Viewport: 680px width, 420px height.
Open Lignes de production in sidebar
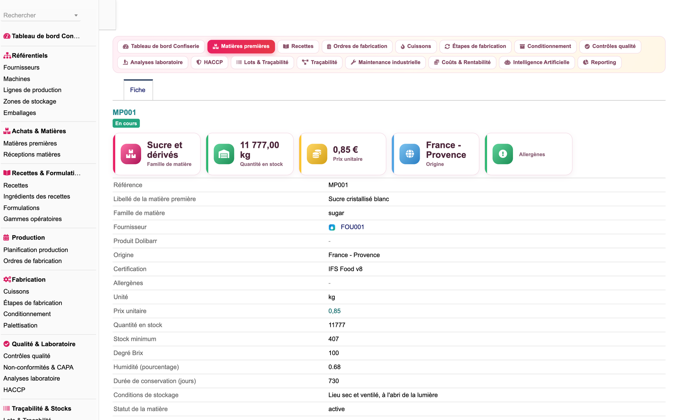[x=32, y=90]
